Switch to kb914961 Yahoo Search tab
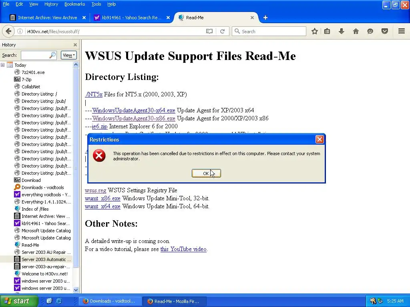 [131, 18]
